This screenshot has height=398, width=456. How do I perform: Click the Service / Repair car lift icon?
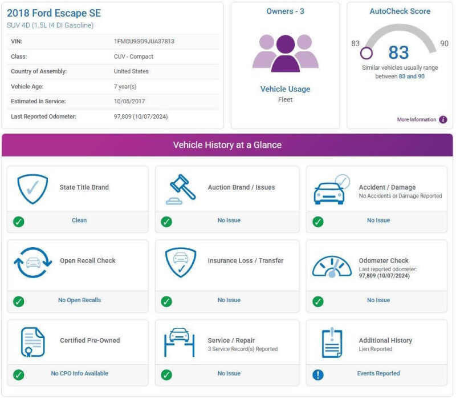[x=180, y=342]
